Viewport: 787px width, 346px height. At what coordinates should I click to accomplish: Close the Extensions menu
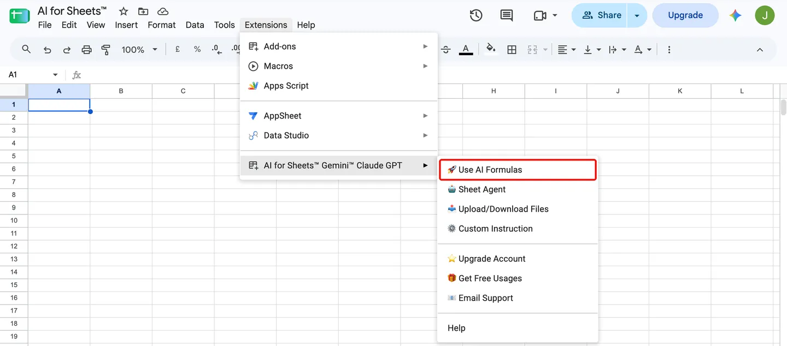[266, 25]
